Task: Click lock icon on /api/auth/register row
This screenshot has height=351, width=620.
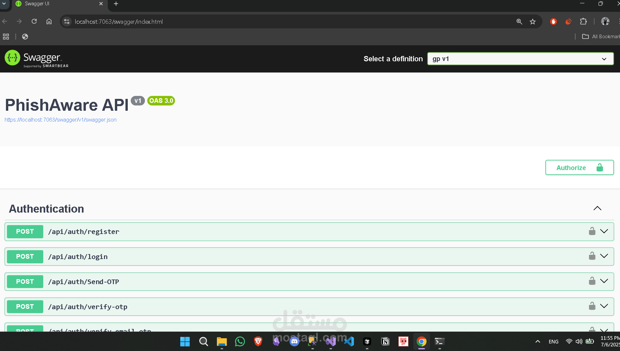Action: [592, 231]
